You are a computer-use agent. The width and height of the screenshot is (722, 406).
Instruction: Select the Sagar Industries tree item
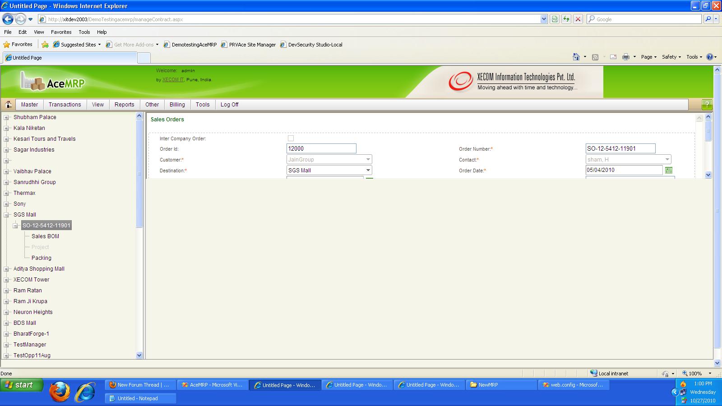(34, 150)
